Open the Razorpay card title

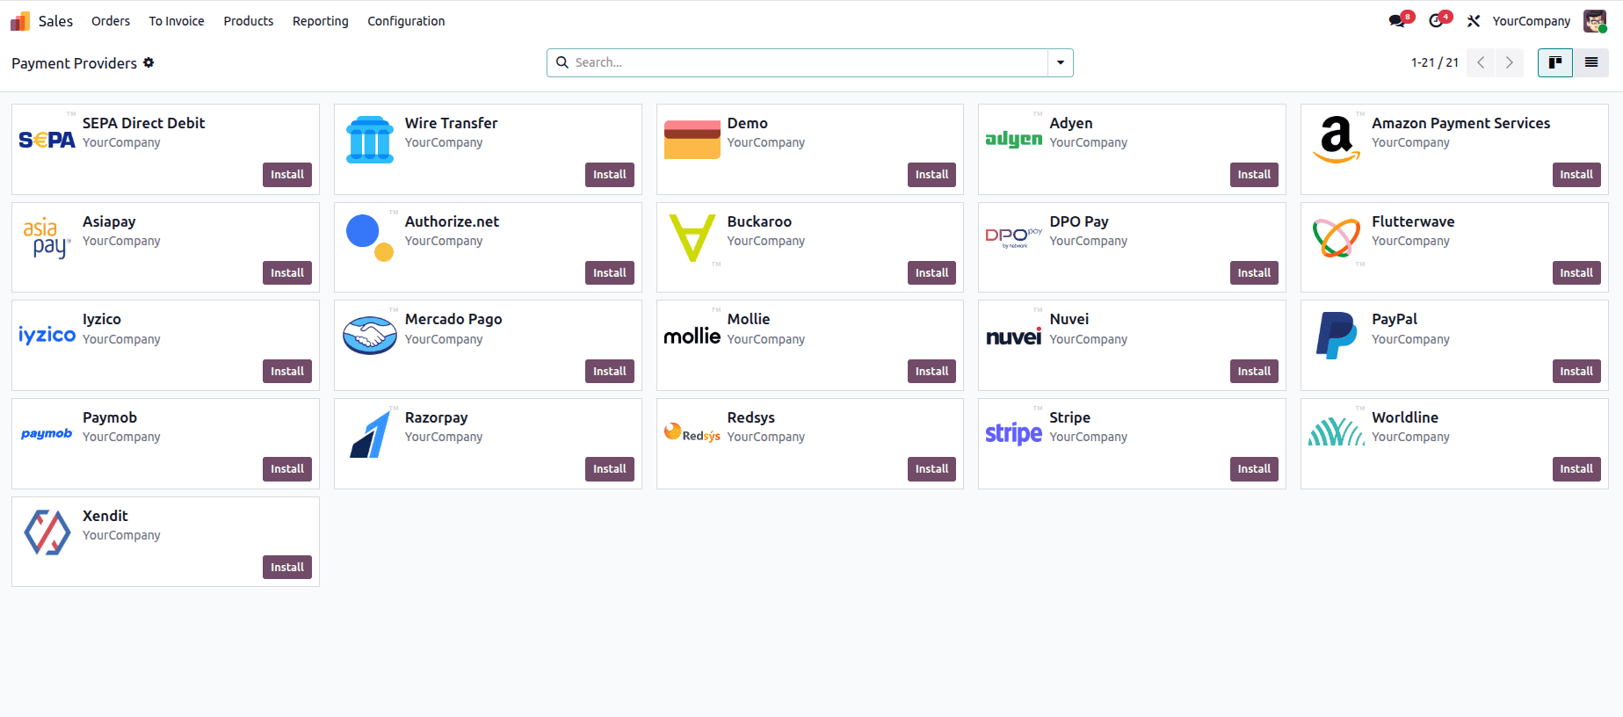pyautogui.click(x=436, y=417)
